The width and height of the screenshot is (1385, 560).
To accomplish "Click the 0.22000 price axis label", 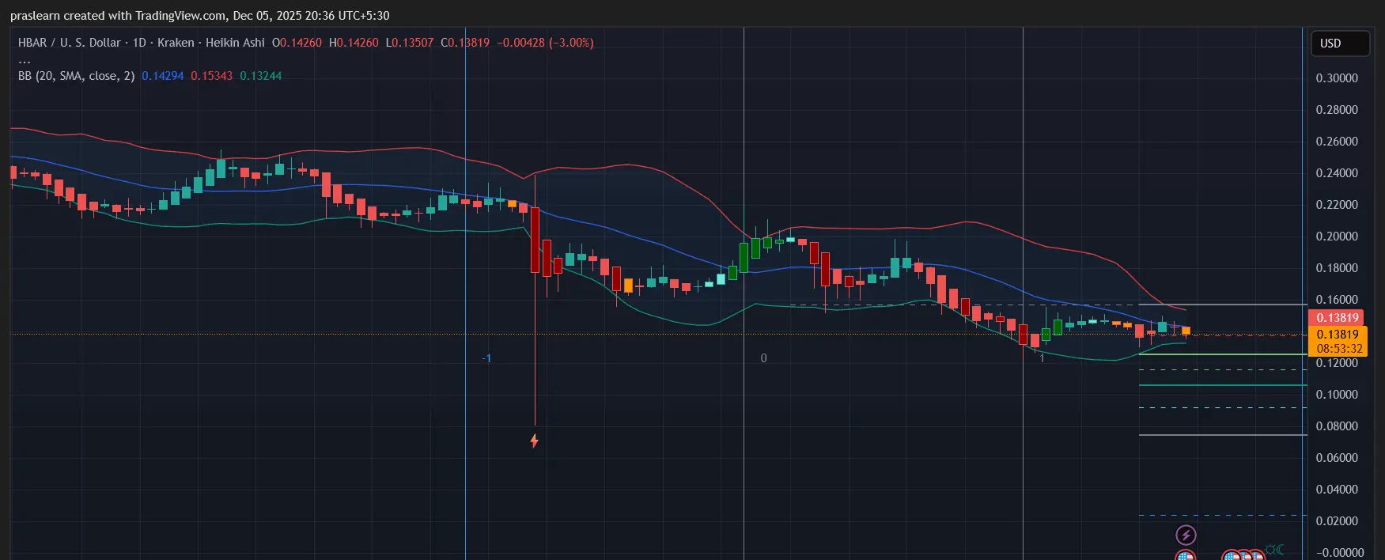I will tap(1337, 205).
